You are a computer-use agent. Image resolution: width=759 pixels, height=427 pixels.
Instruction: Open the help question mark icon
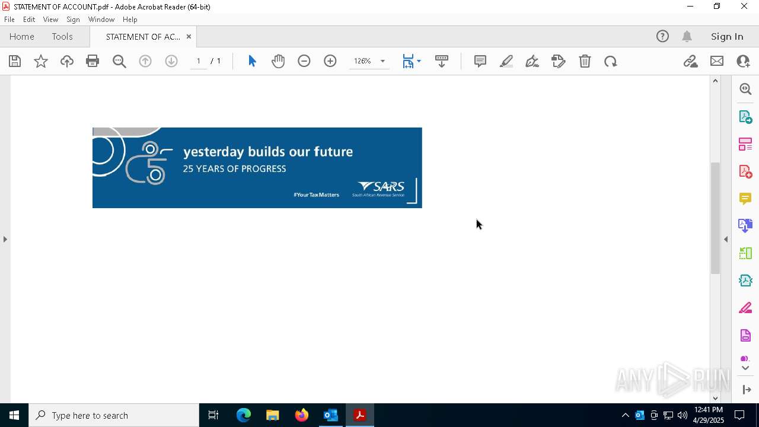662,37
